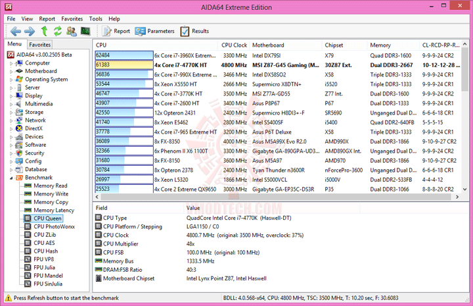Expand the Operating System node
The width and height of the screenshot is (473, 306).
[11, 80]
